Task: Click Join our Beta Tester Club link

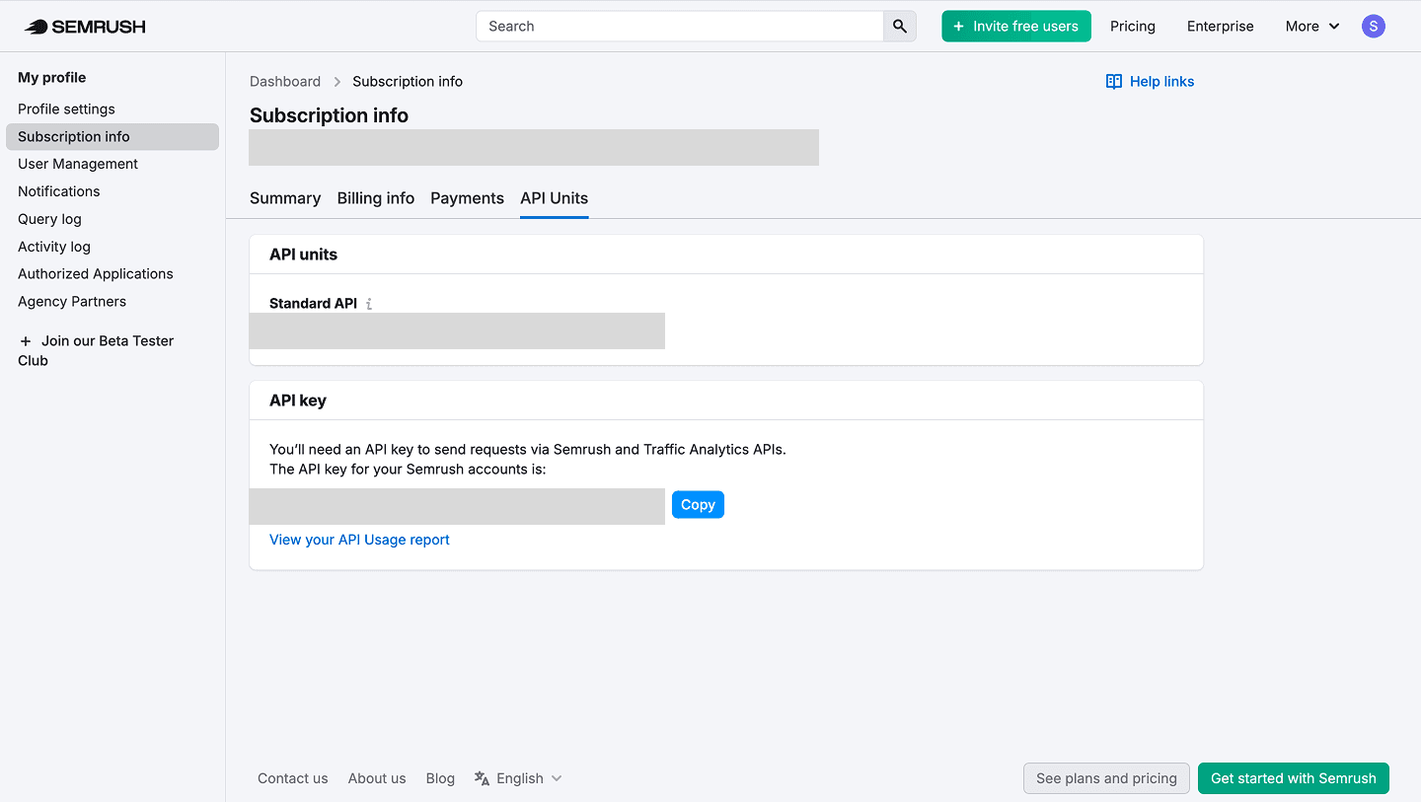Action: 96,351
